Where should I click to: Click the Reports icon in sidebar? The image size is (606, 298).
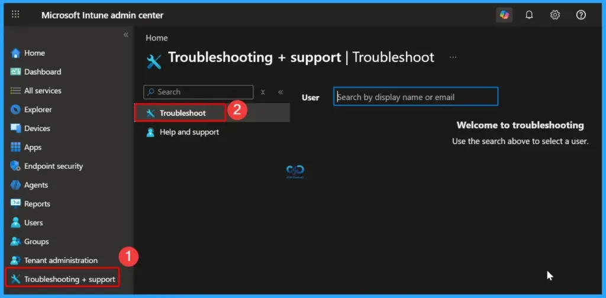15,204
